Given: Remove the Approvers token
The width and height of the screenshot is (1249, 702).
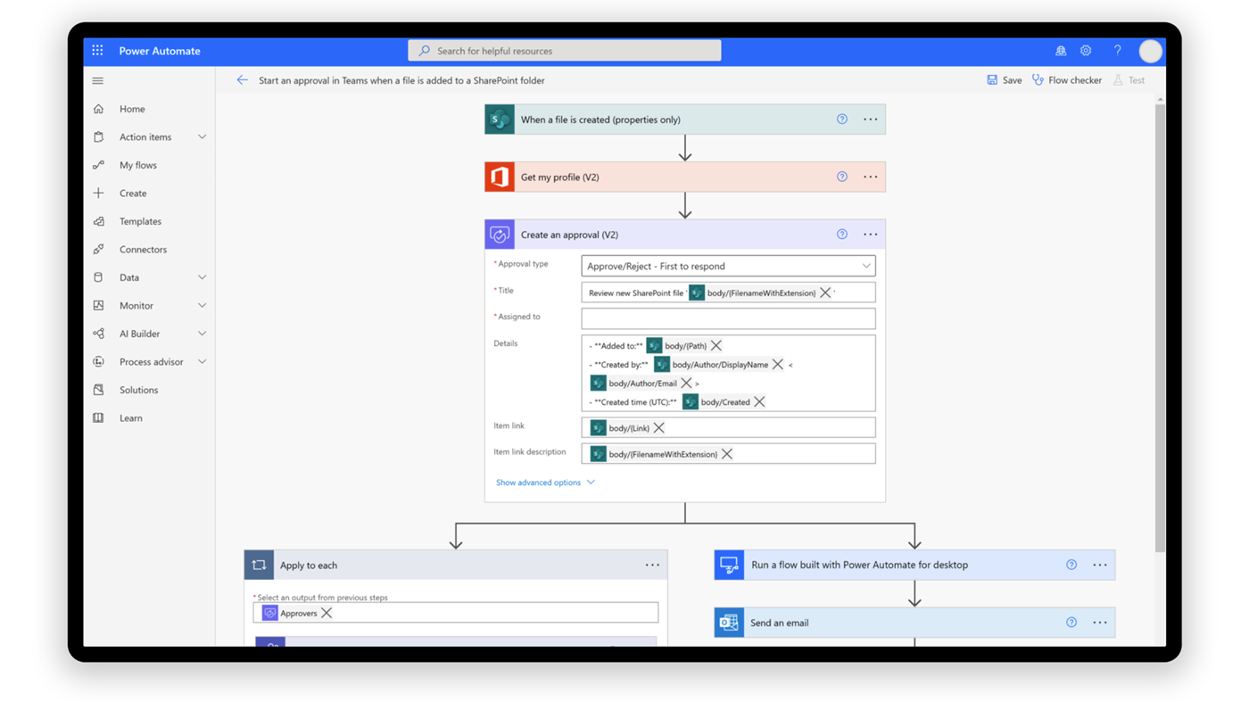Looking at the screenshot, I should click(x=327, y=613).
